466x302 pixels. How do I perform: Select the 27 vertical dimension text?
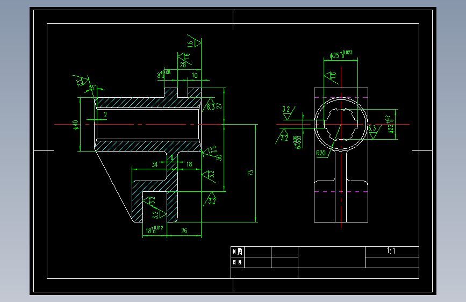219,106
